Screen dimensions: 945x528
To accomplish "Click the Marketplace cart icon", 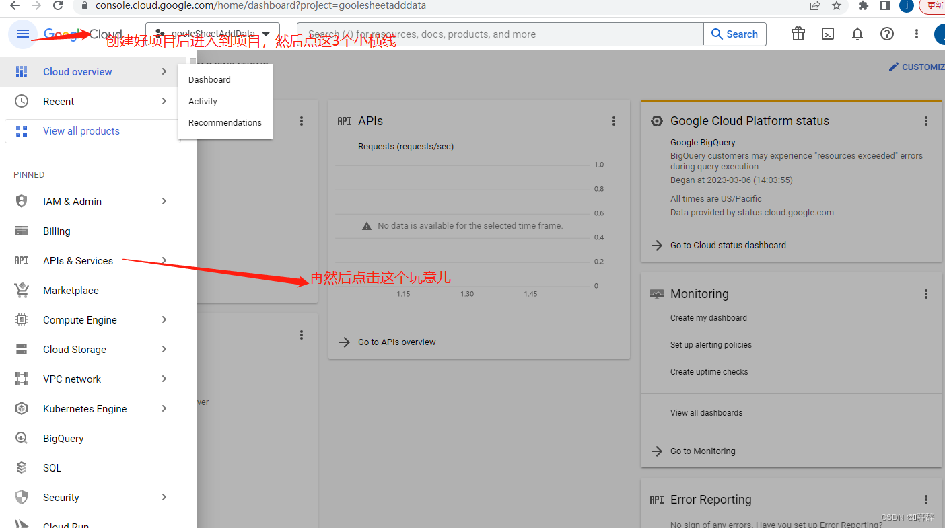I will click(x=22, y=290).
